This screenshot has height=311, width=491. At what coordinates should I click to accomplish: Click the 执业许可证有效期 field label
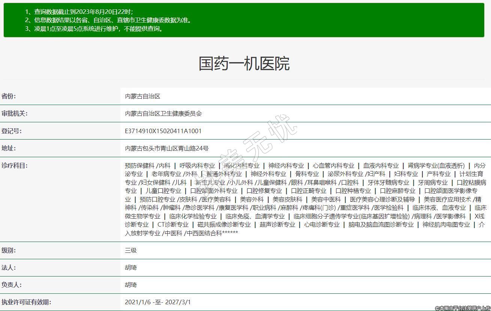click(26, 302)
